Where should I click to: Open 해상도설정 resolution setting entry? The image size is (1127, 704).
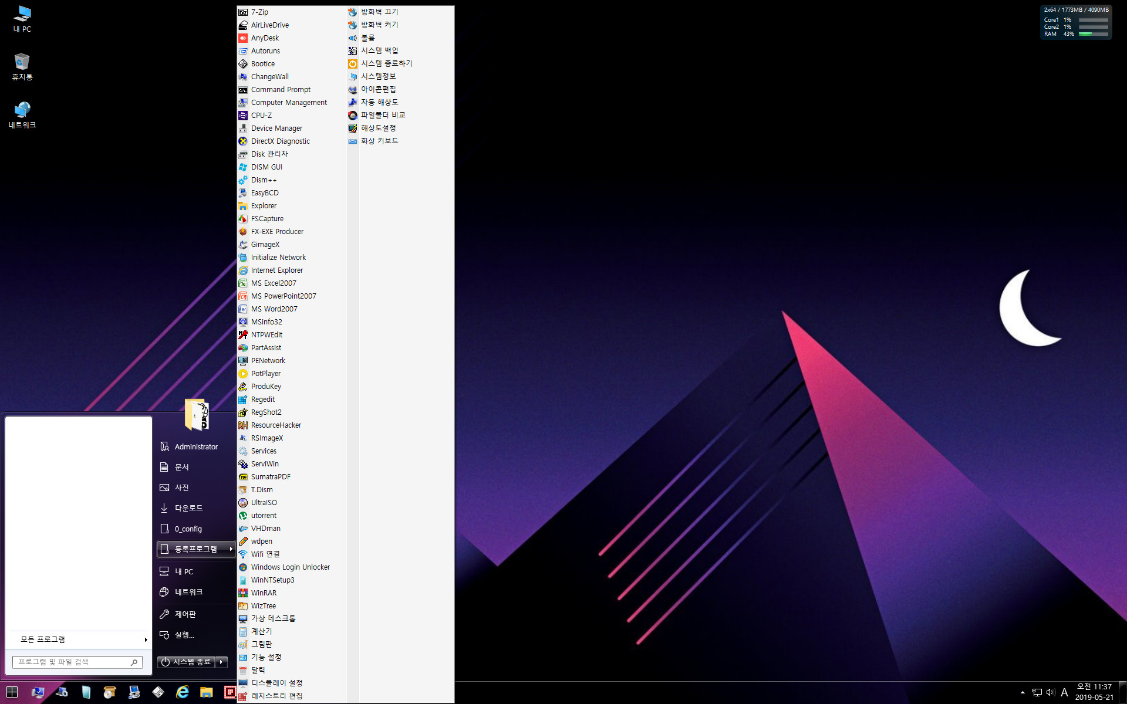click(x=400, y=128)
